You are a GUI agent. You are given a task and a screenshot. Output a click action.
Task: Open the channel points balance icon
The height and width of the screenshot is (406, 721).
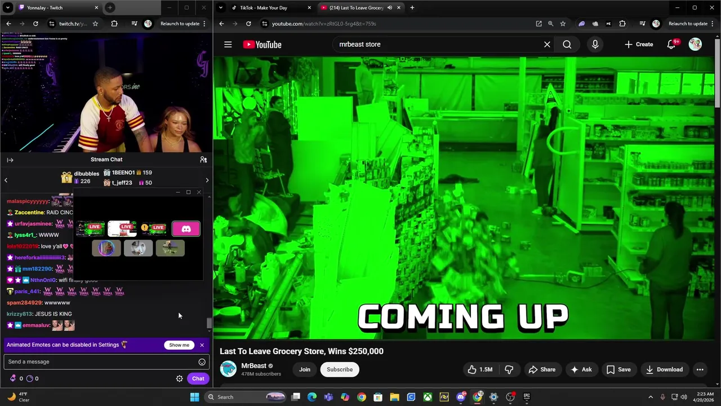30,379
